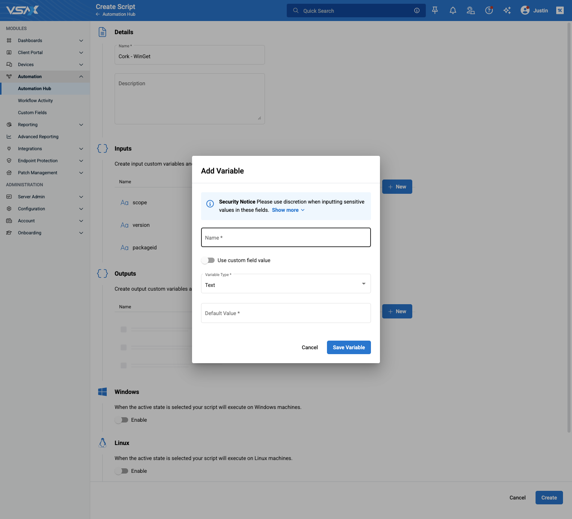Expand the Dashboards module
The width and height of the screenshot is (572, 519).
coord(45,41)
